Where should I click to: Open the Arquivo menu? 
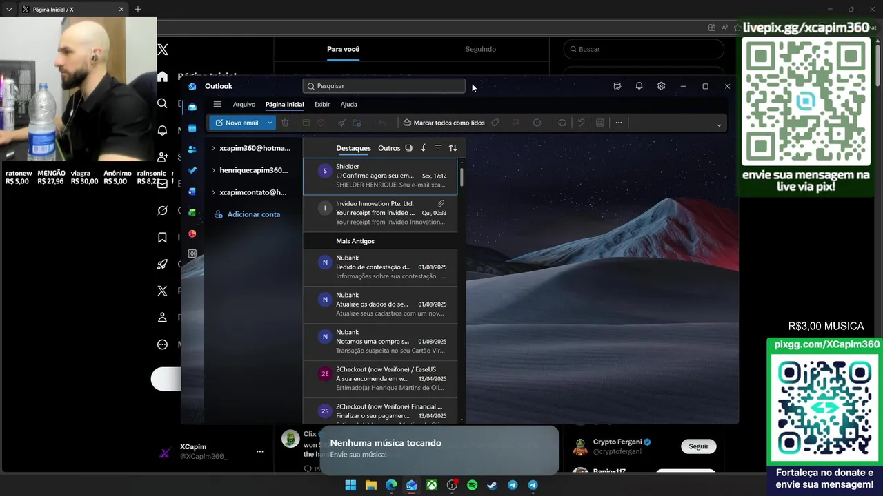click(244, 104)
